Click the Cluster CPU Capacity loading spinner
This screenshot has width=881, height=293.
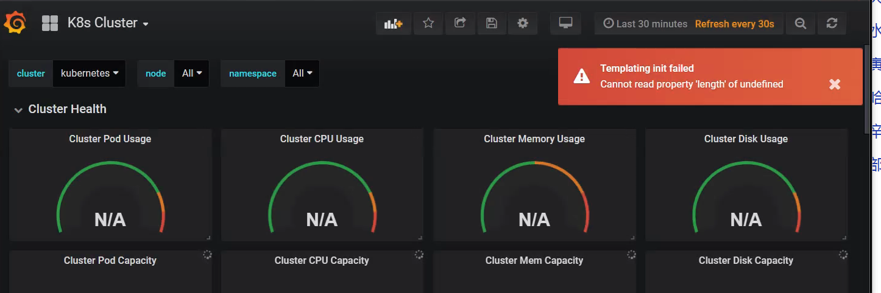click(x=419, y=255)
